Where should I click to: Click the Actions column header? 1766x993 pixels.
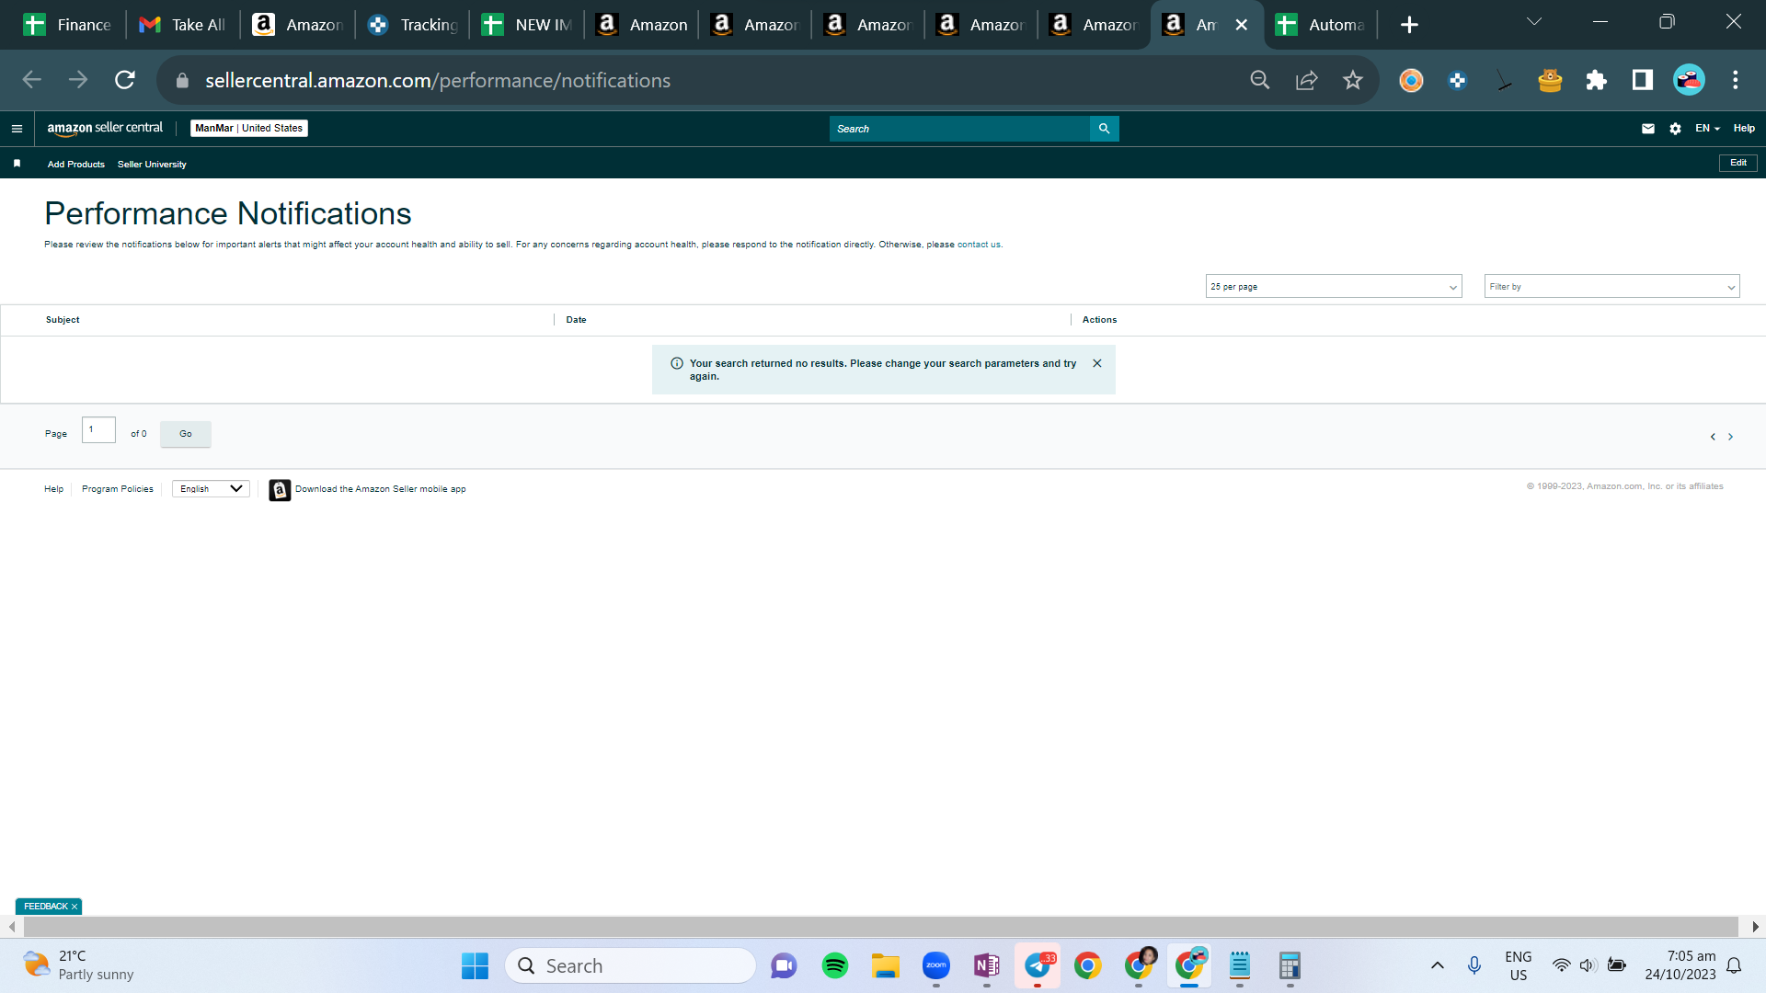pyautogui.click(x=1099, y=320)
